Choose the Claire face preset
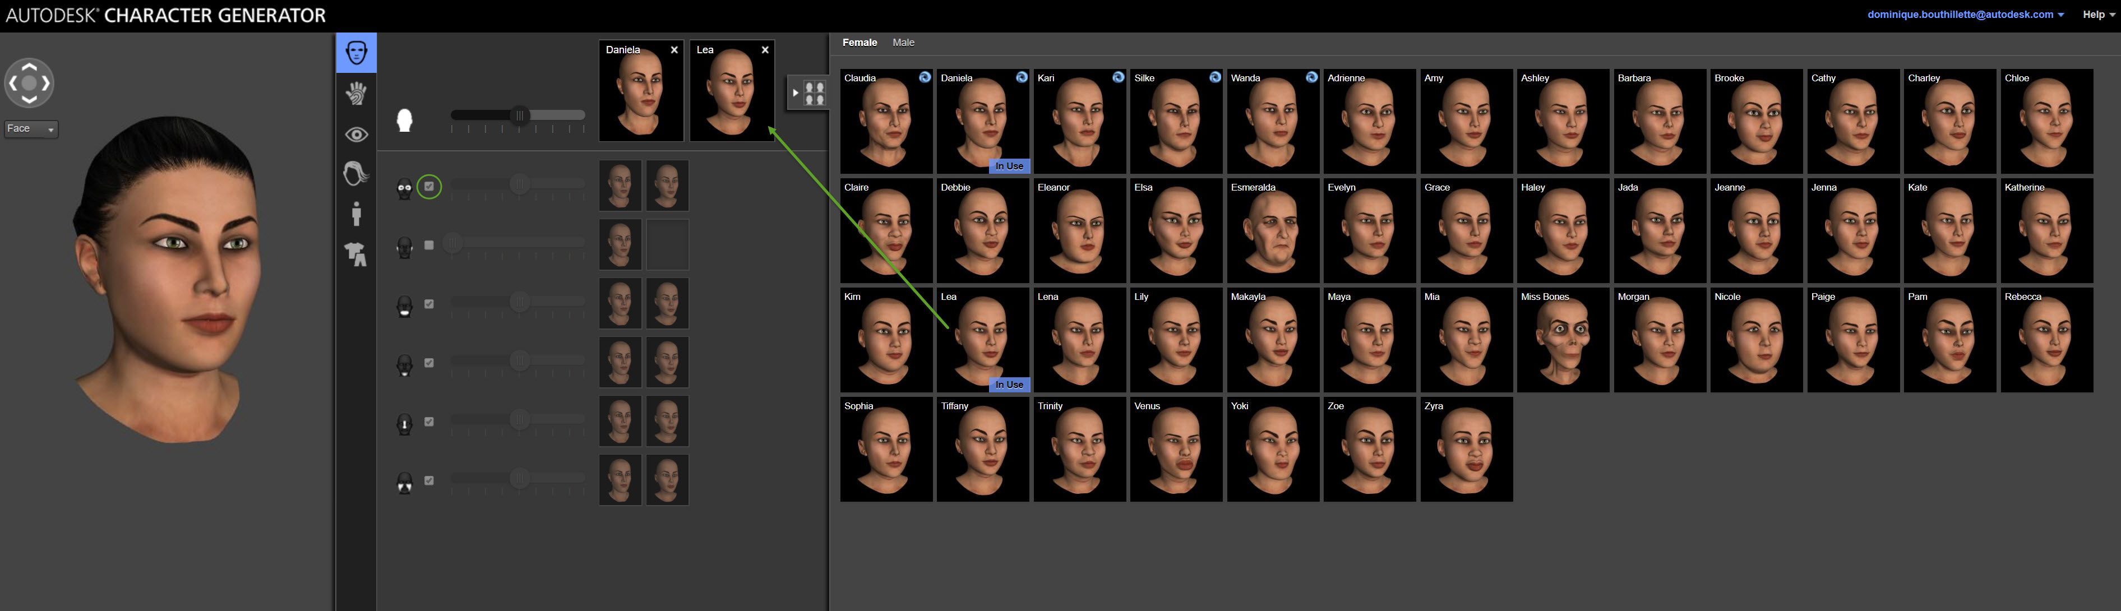 (886, 230)
